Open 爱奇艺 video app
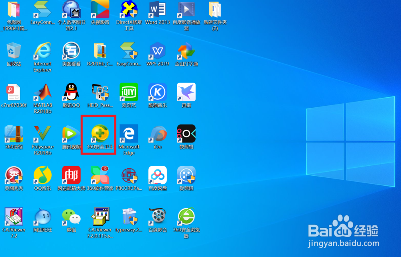This screenshot has width=401, height=257. pos(129,93)
